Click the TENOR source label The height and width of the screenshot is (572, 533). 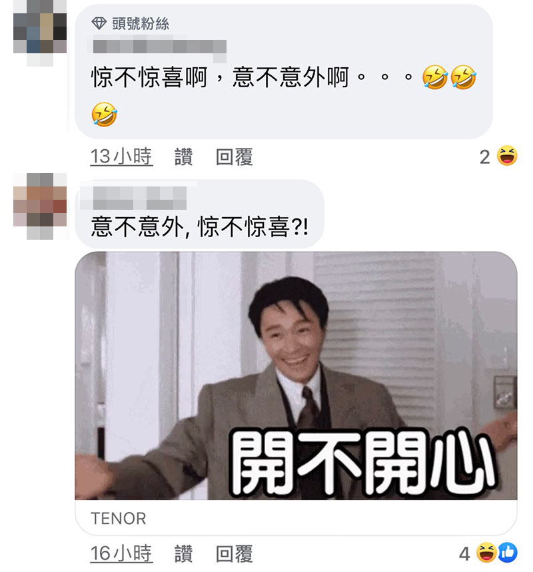119,518
